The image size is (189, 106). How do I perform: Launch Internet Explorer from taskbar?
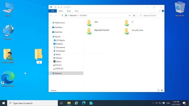(x=76, y=103)
